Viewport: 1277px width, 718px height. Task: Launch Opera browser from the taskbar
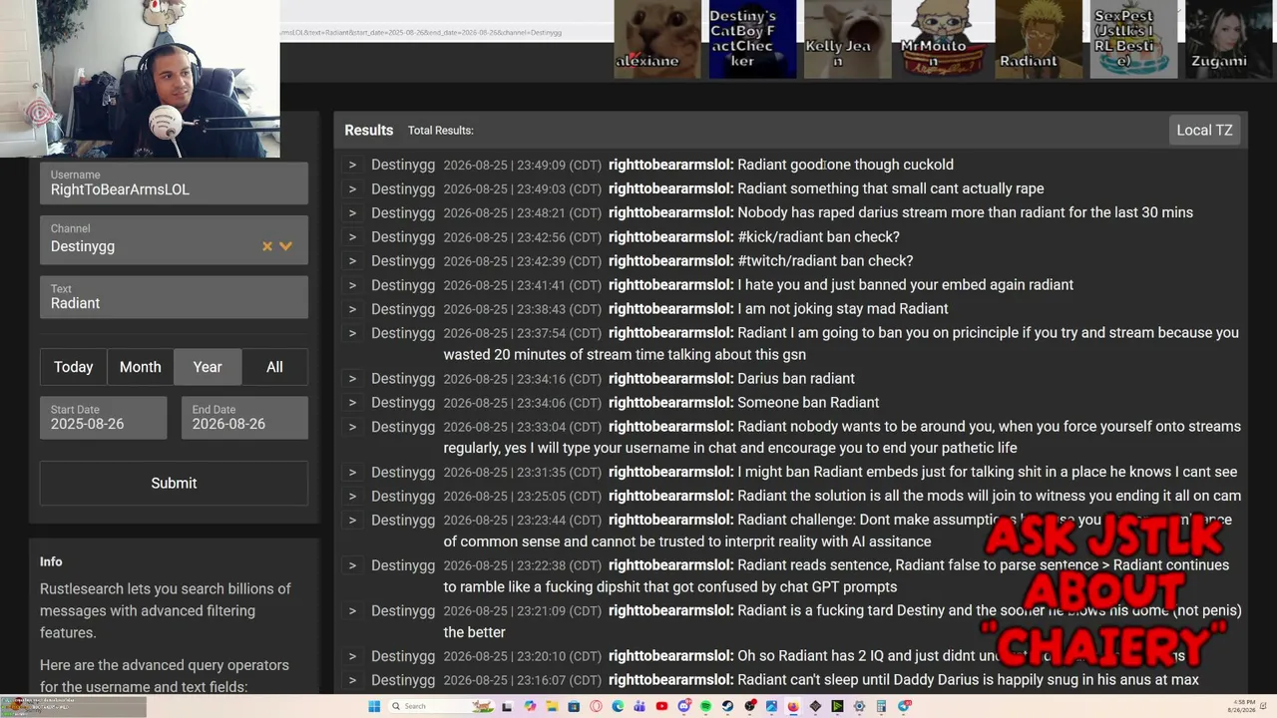coord(596,706)
